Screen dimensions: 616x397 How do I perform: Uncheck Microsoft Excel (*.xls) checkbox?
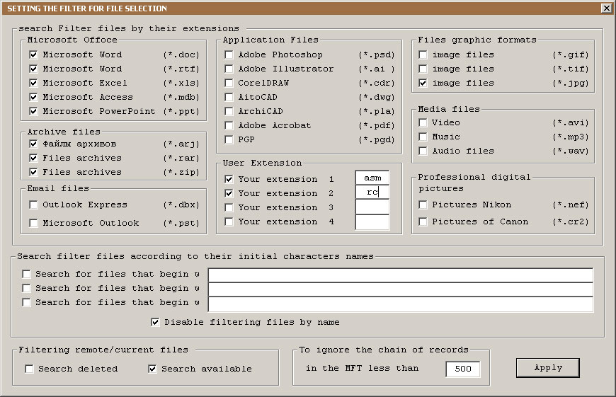(x=33, y=83)
